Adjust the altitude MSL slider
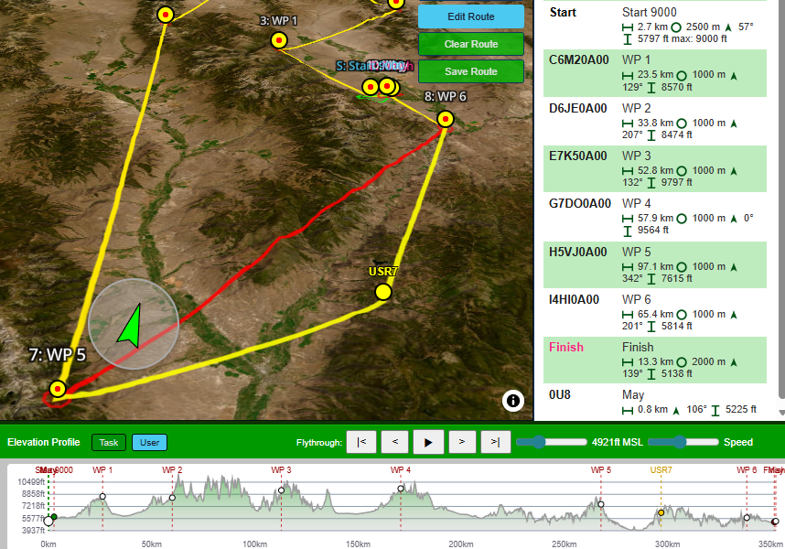This screenshot has width=785, height=549. click(x=551, y=442)
